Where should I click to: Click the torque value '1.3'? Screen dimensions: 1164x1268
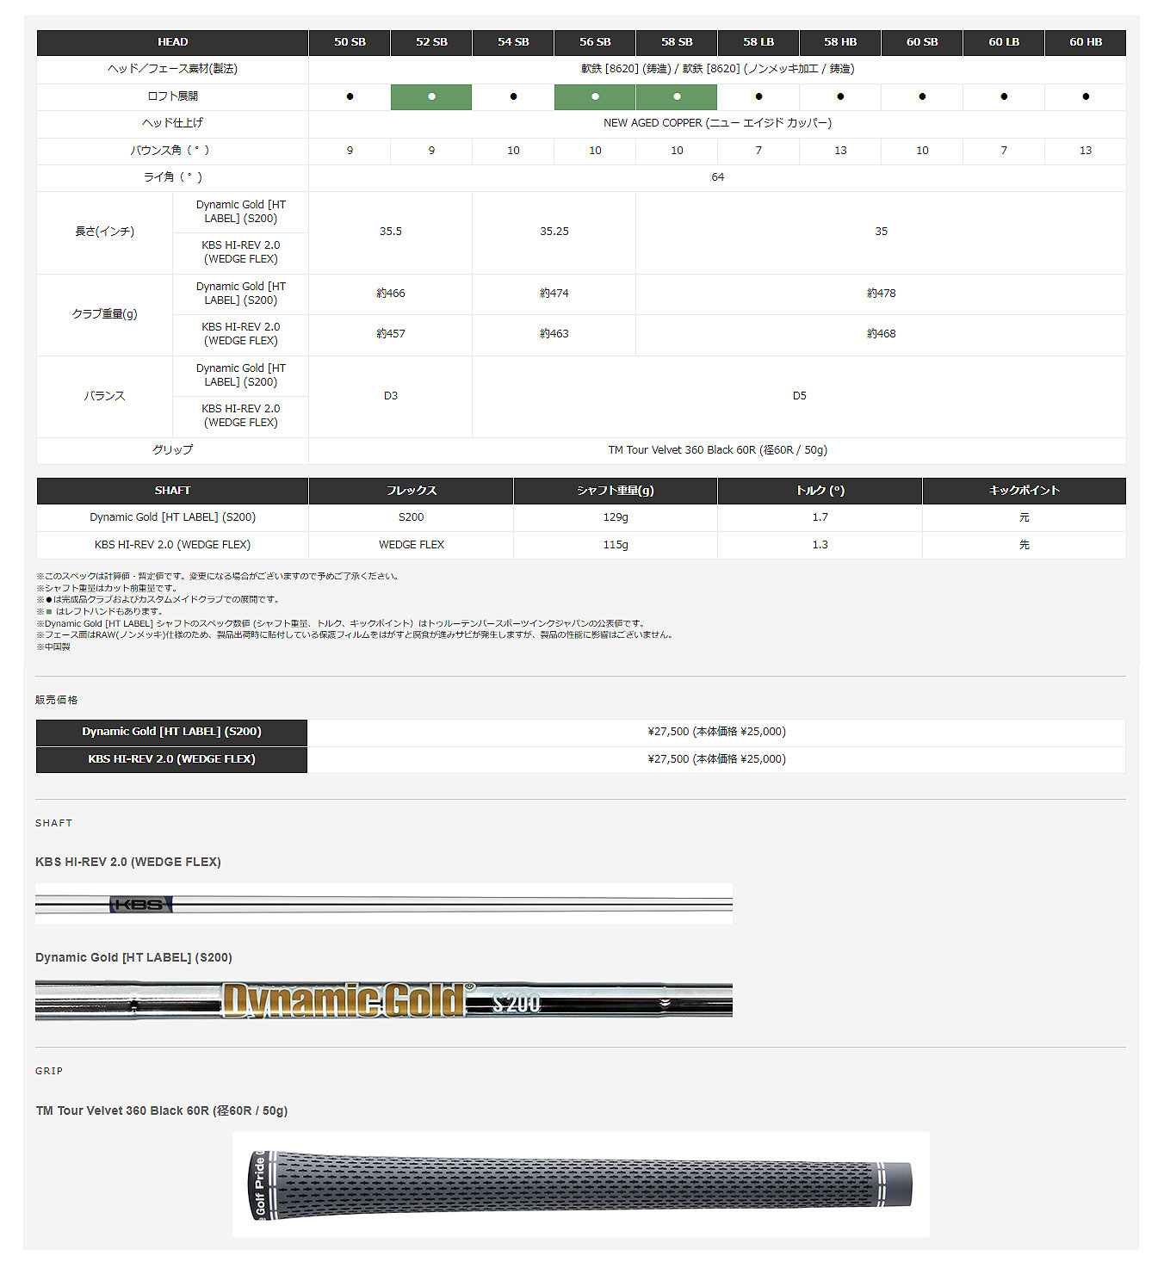coord(820,545)
